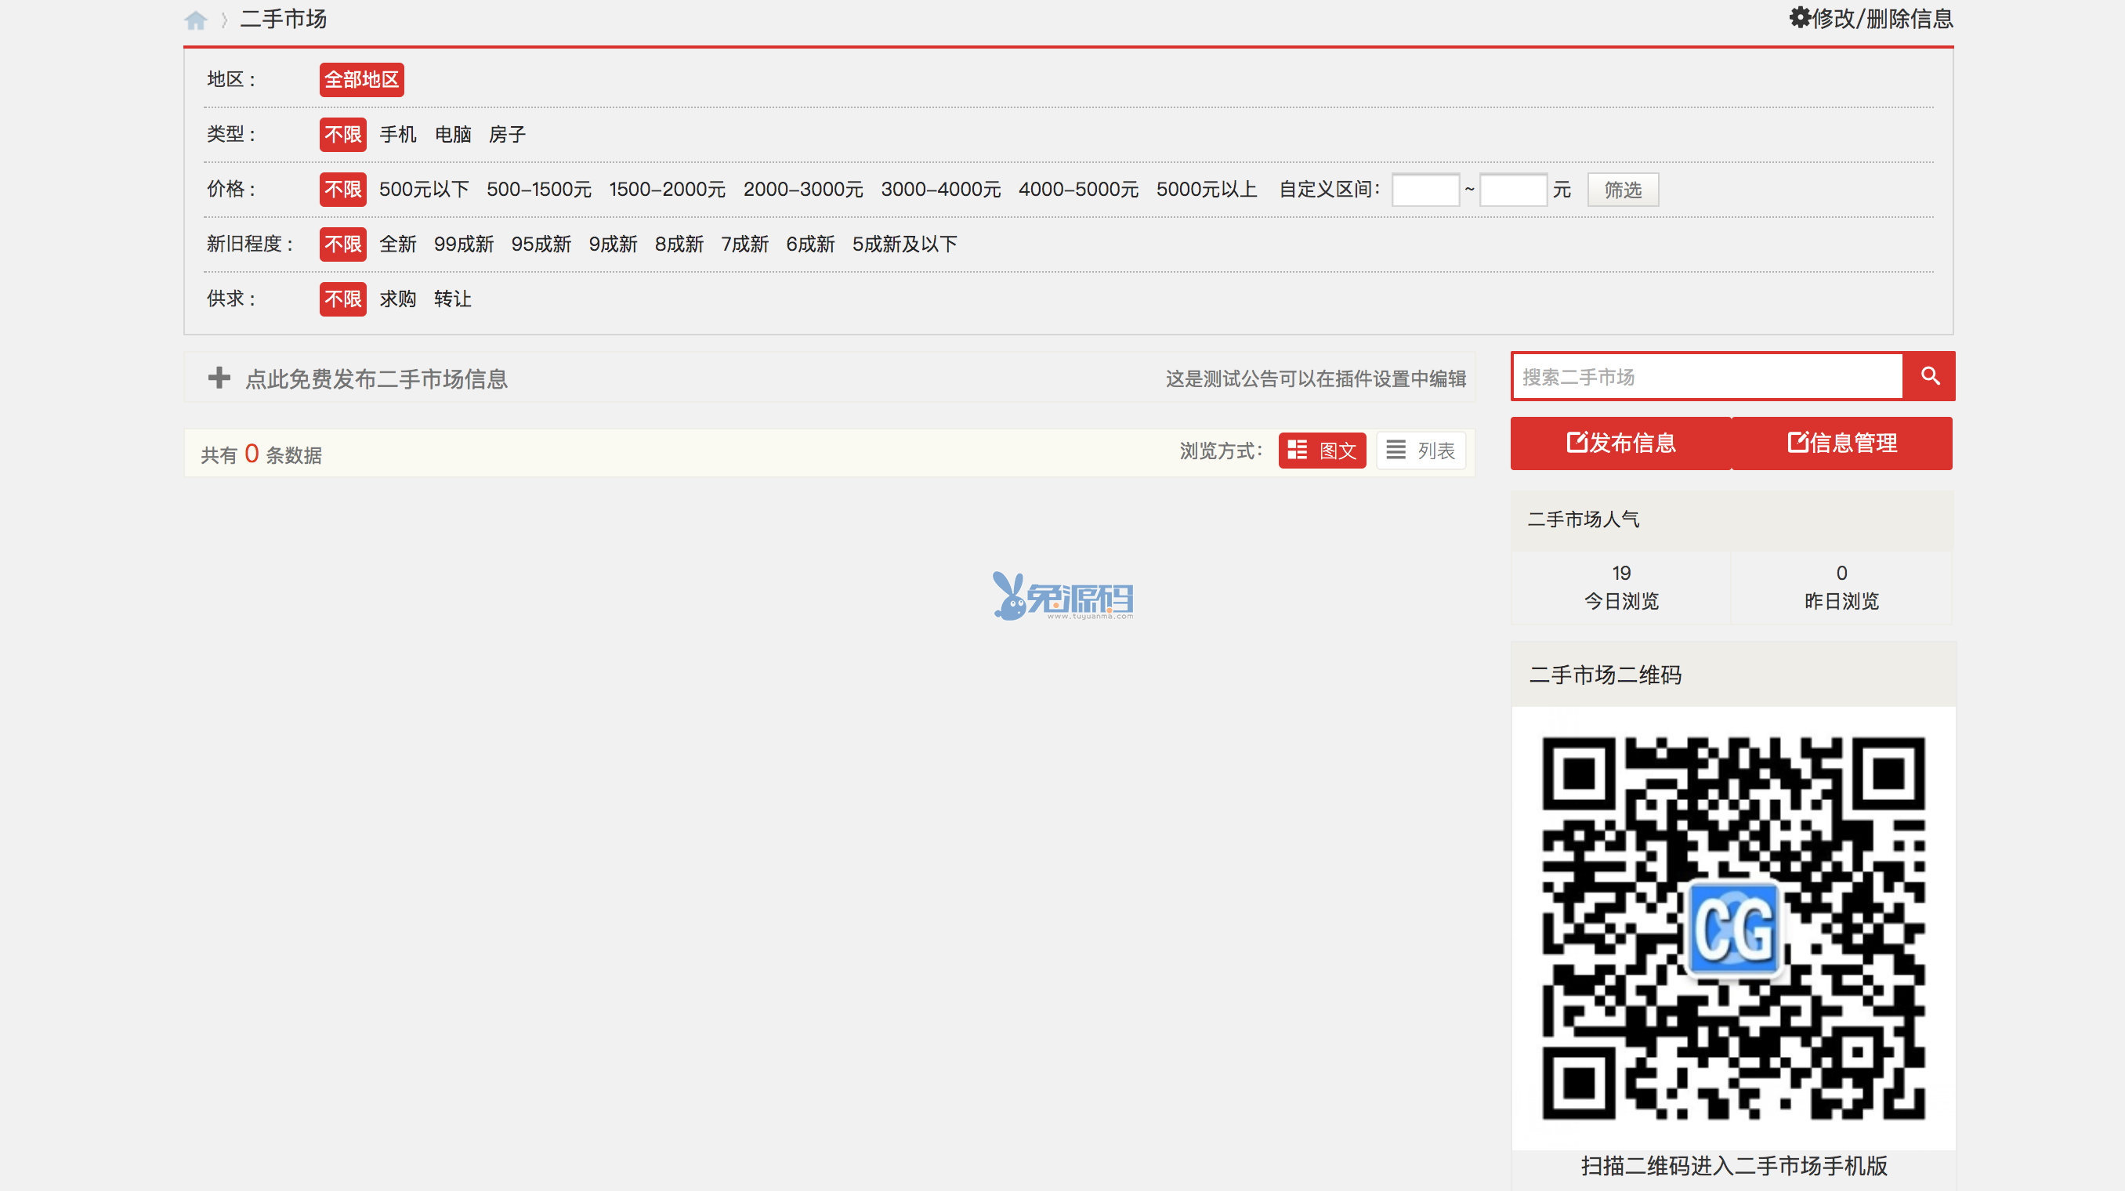Select 不限 in the 类型 row
This screenshot has width=2125, height=1191.
pyautogui.click(x=342, y=135)
